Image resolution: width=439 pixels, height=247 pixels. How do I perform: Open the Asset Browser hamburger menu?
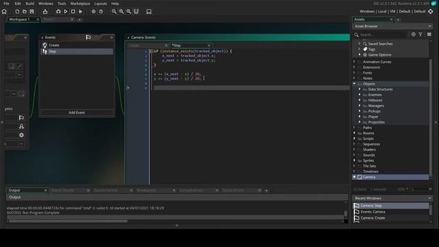pos(429,34)
